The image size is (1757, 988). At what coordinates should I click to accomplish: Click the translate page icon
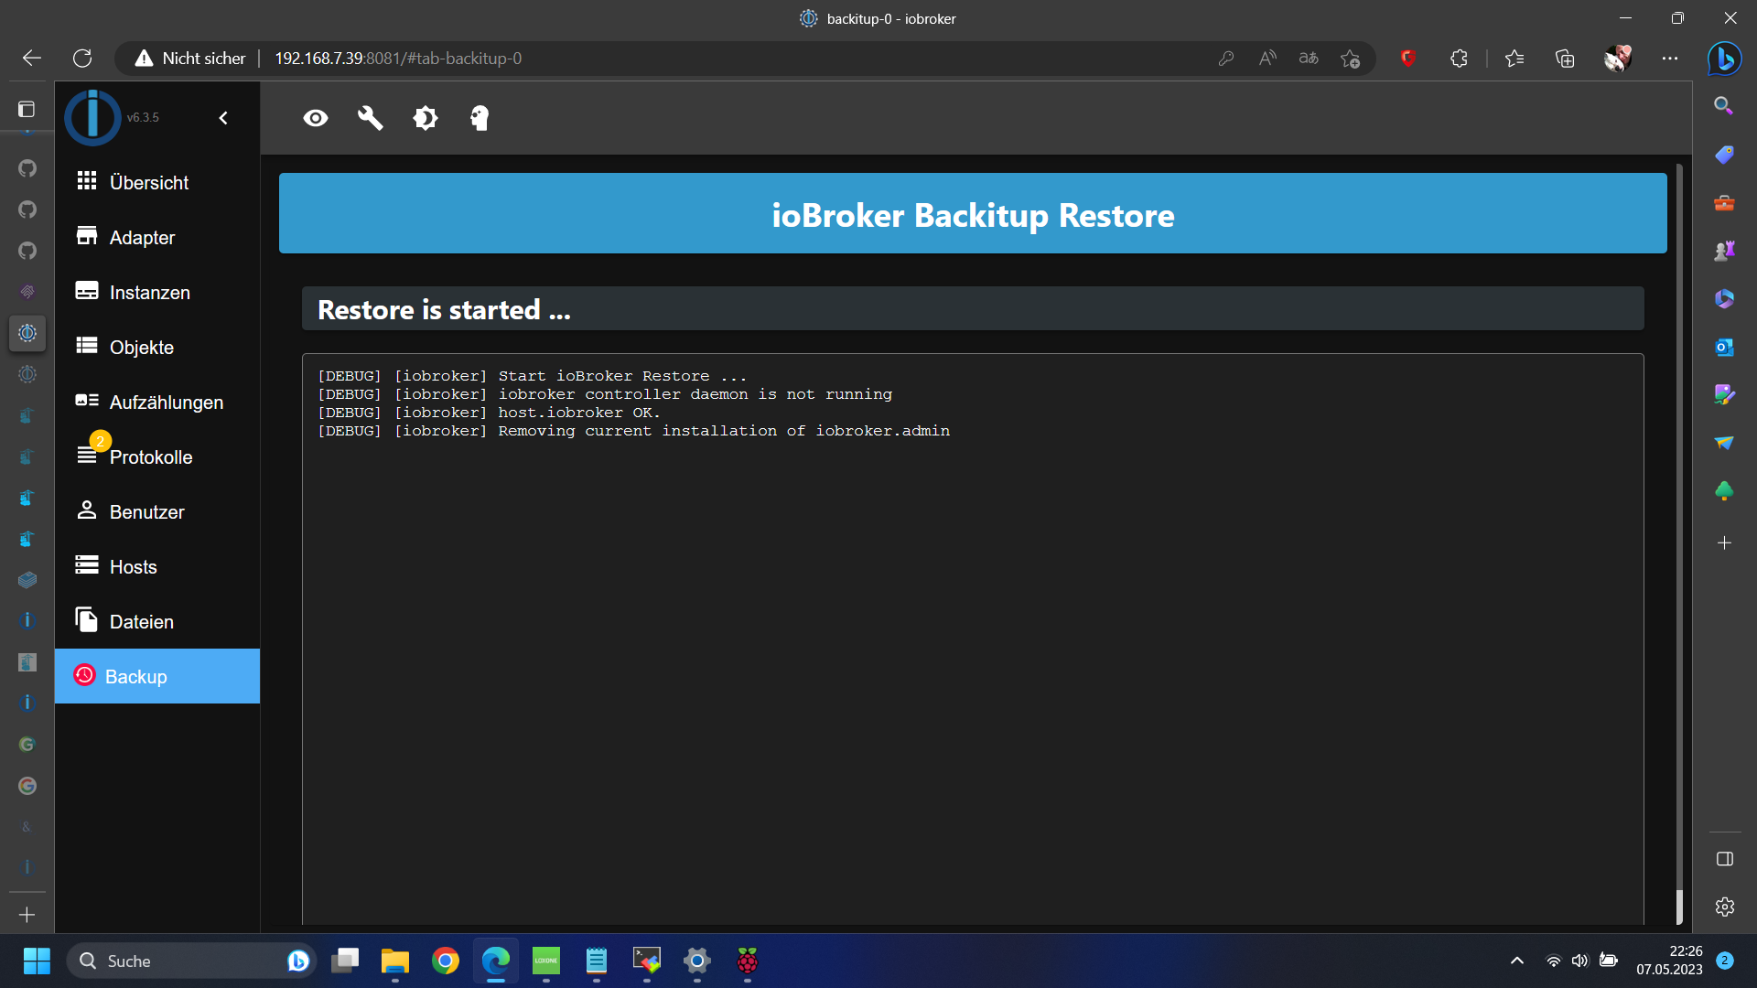click(x=1309, y=59)
